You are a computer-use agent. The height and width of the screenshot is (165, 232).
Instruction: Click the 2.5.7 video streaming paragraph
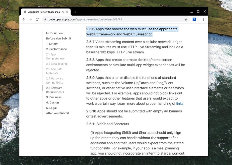[135, 47]
